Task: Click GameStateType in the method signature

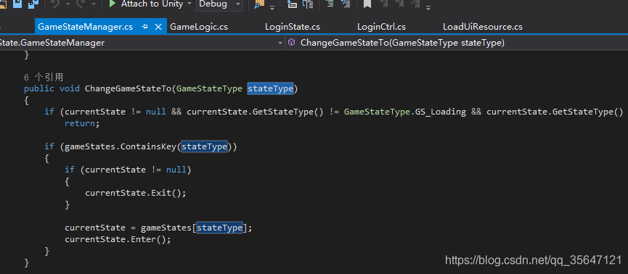Action: pyautogui.click(x=209, y=88)
